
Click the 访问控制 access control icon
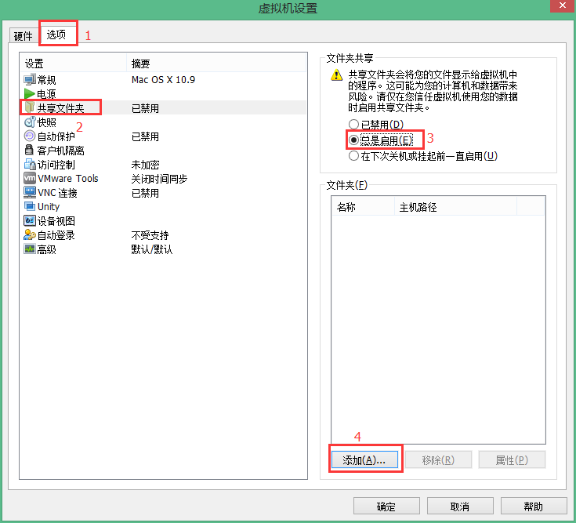(30, 165)
